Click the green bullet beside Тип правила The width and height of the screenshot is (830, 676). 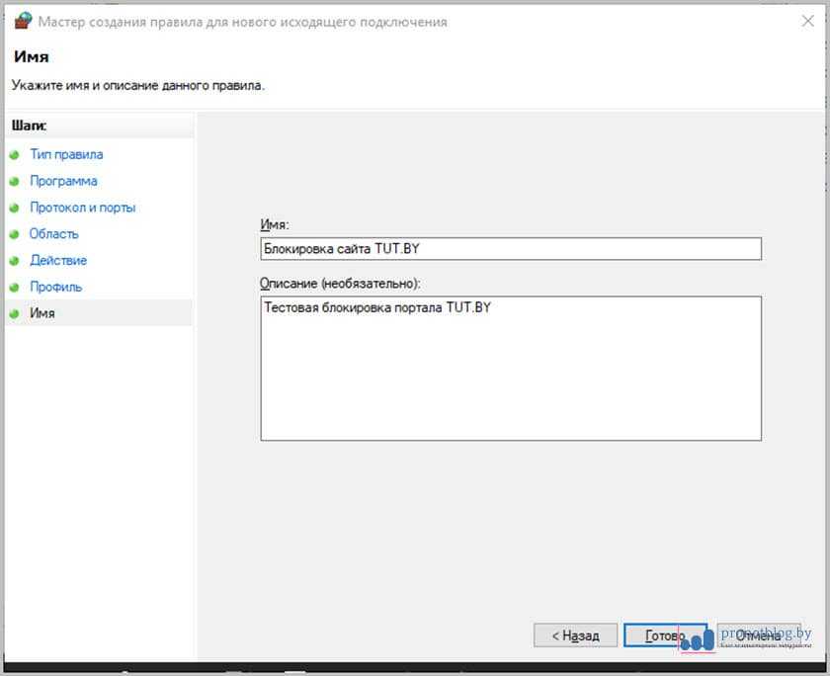coord(14,155)
